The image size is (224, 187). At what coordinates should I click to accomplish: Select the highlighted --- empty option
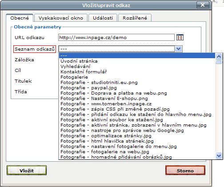pos(137,56)
